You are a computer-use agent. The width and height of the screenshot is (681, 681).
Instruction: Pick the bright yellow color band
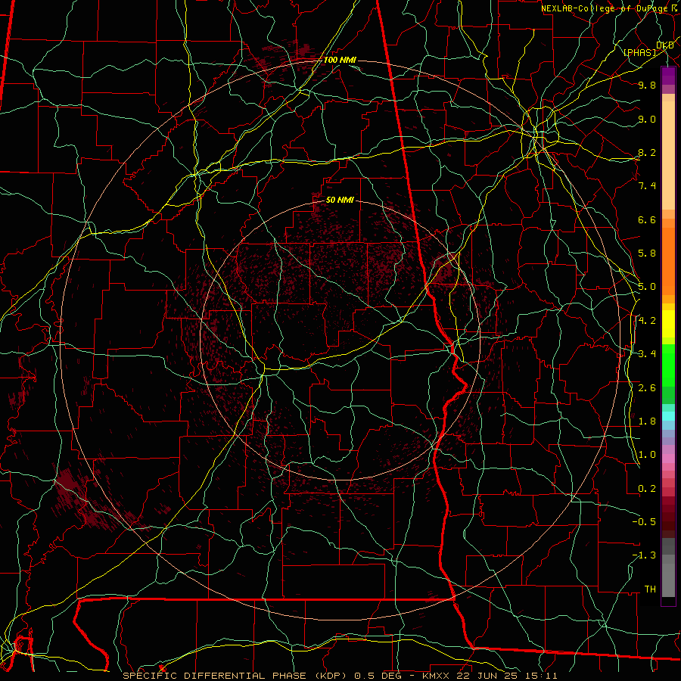point(668,324)
